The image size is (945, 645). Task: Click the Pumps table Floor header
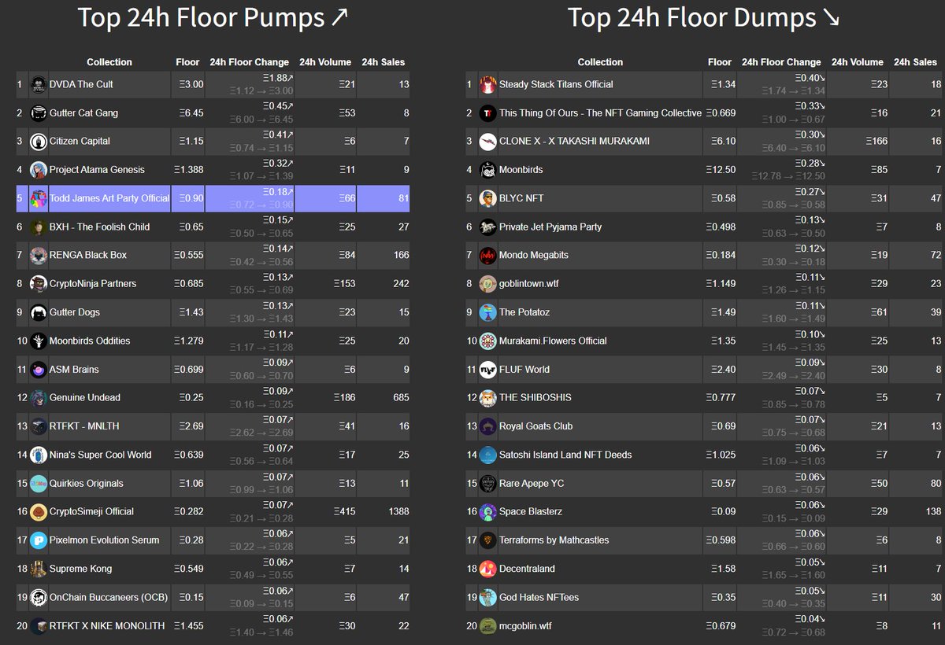(187, 62)
